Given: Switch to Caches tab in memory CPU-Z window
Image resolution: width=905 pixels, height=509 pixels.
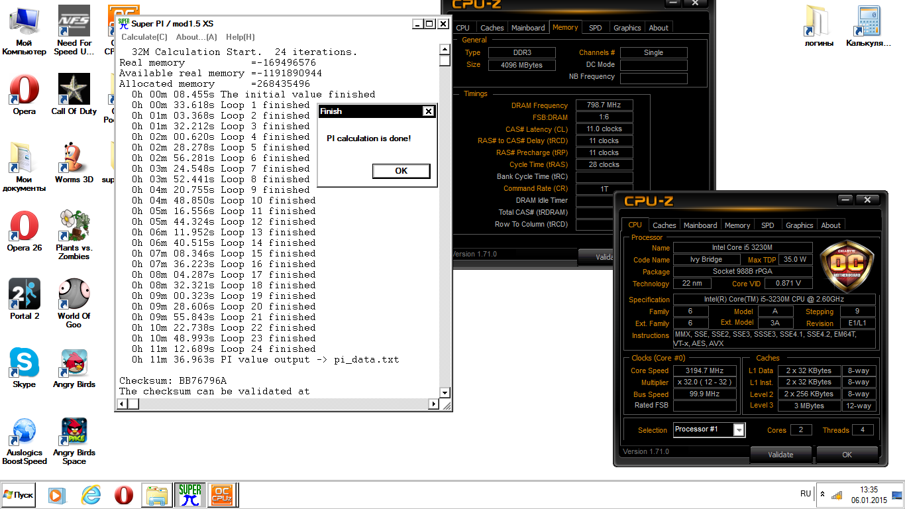Looking at the screenshot, I should [x=492, y=28].
